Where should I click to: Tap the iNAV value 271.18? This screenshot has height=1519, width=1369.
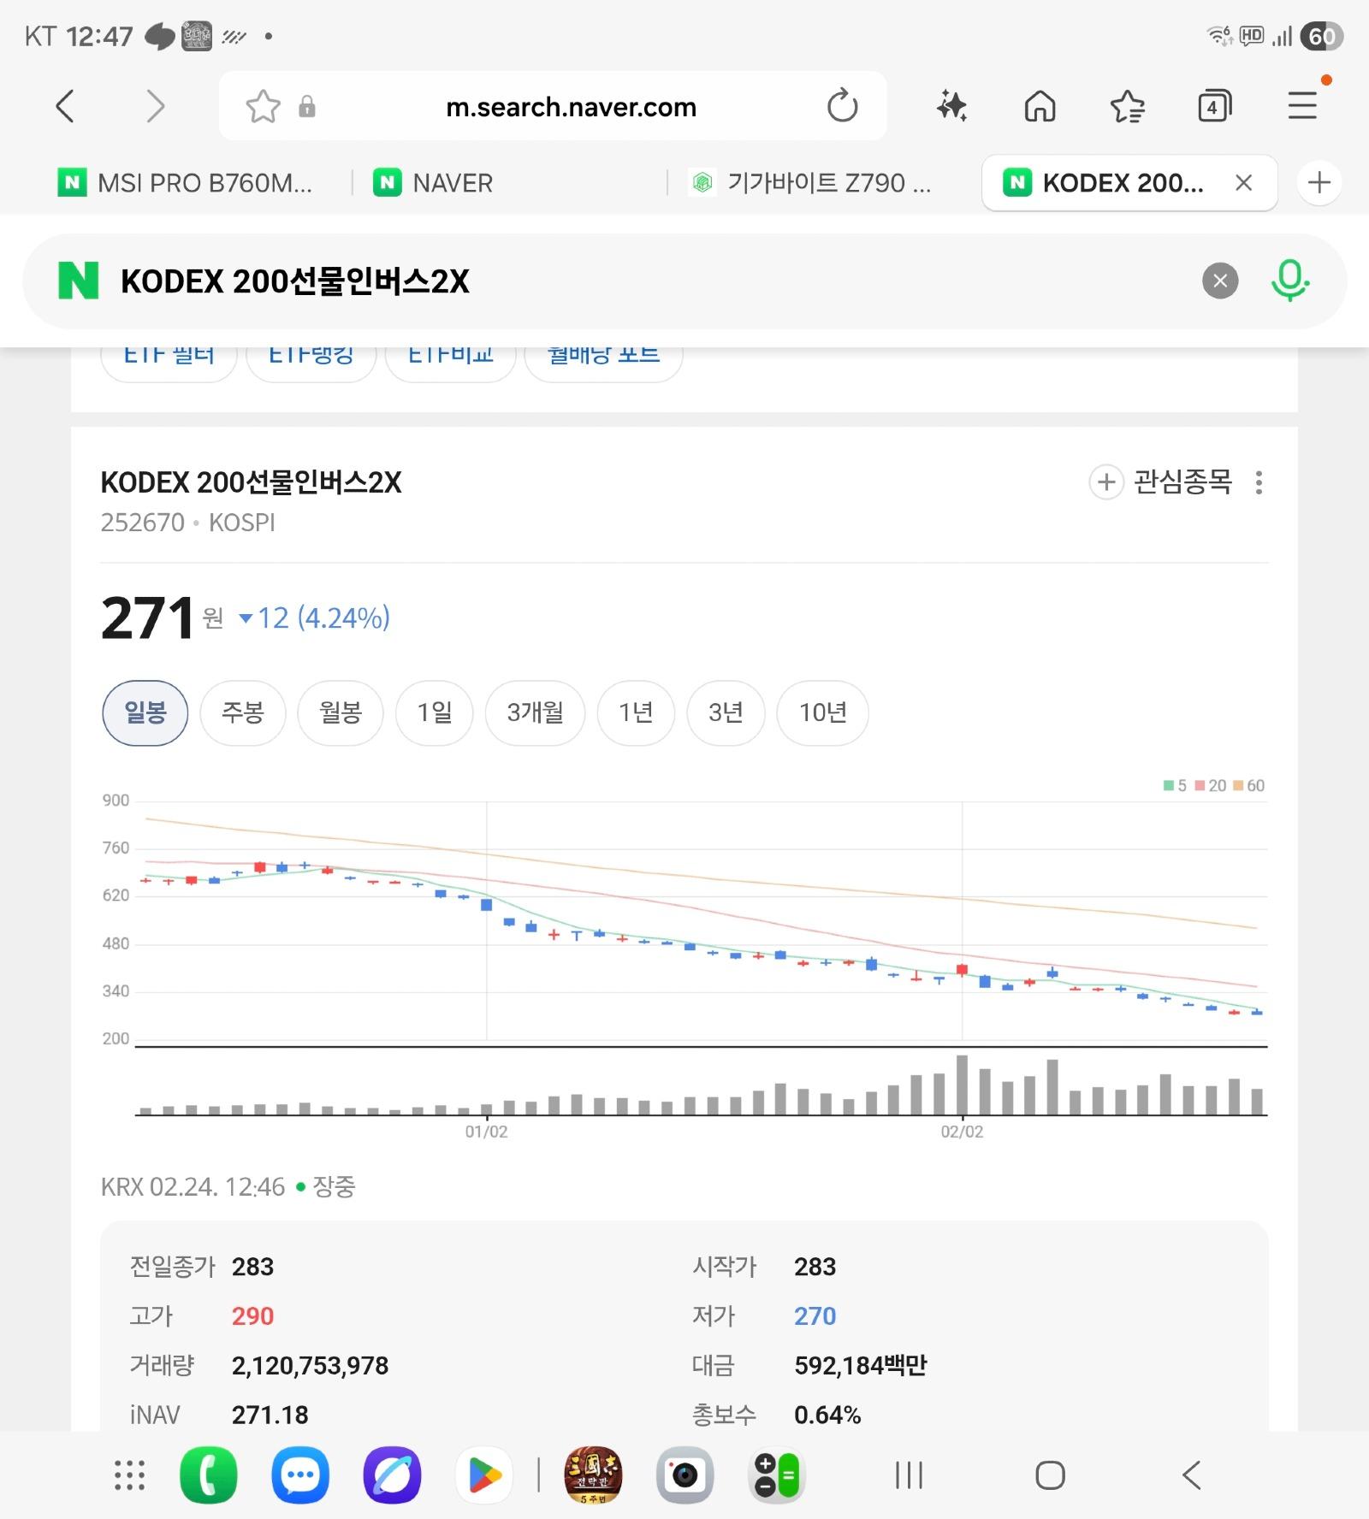[270, 1415]
